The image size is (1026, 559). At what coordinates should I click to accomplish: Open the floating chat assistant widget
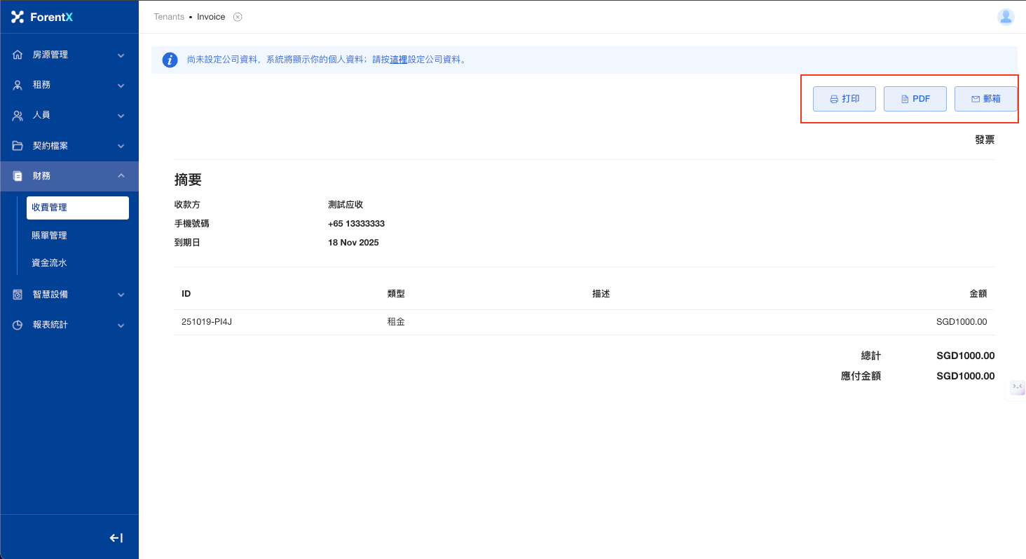(1017, 386)
